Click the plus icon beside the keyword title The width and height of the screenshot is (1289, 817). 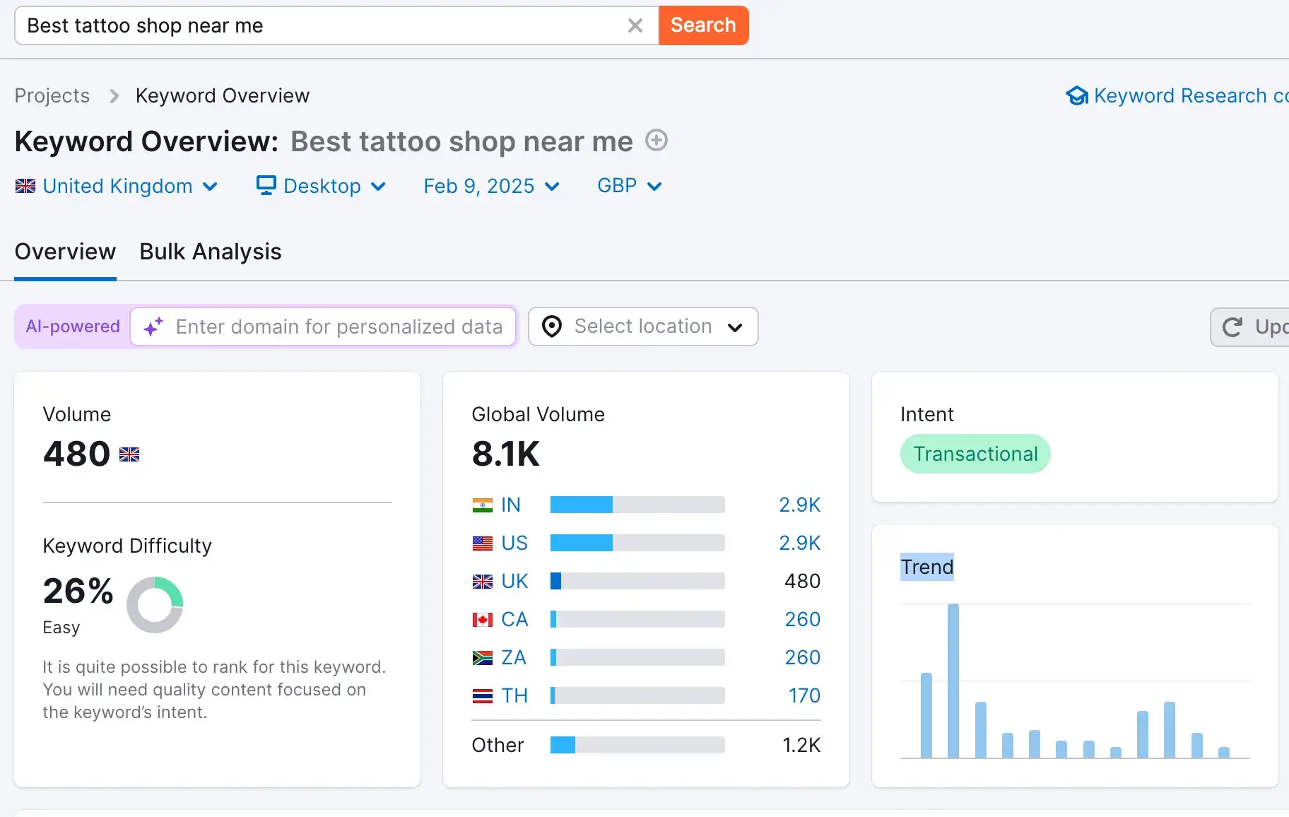(657, 141)
